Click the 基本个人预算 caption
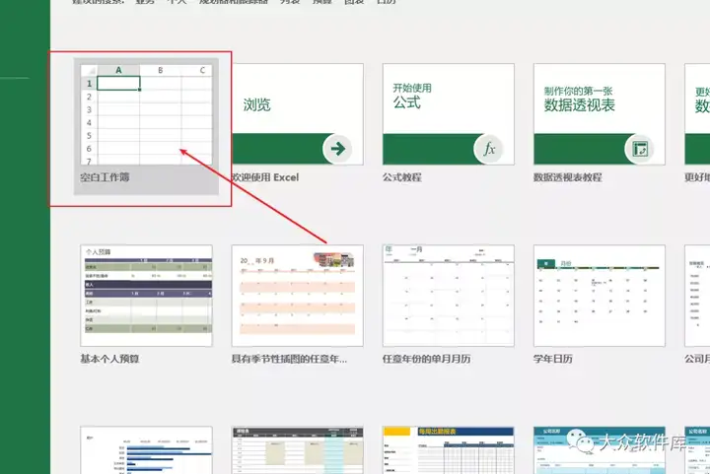Viewport: 710px width, 474px height. click(x=110, y=359)
